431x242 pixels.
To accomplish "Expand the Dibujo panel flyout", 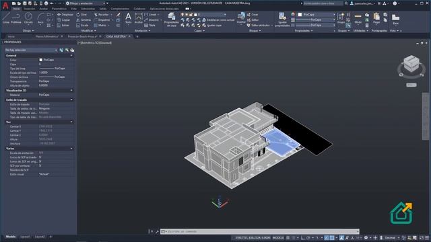I will tap(28, 31).
